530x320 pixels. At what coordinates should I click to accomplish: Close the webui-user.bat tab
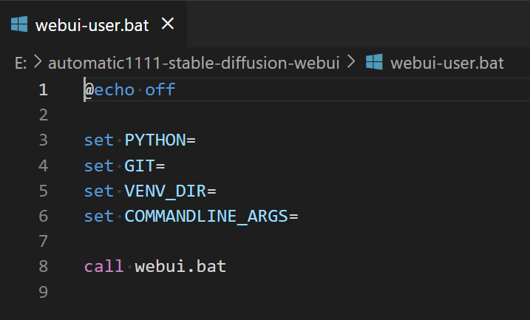(x=168, y=24)
